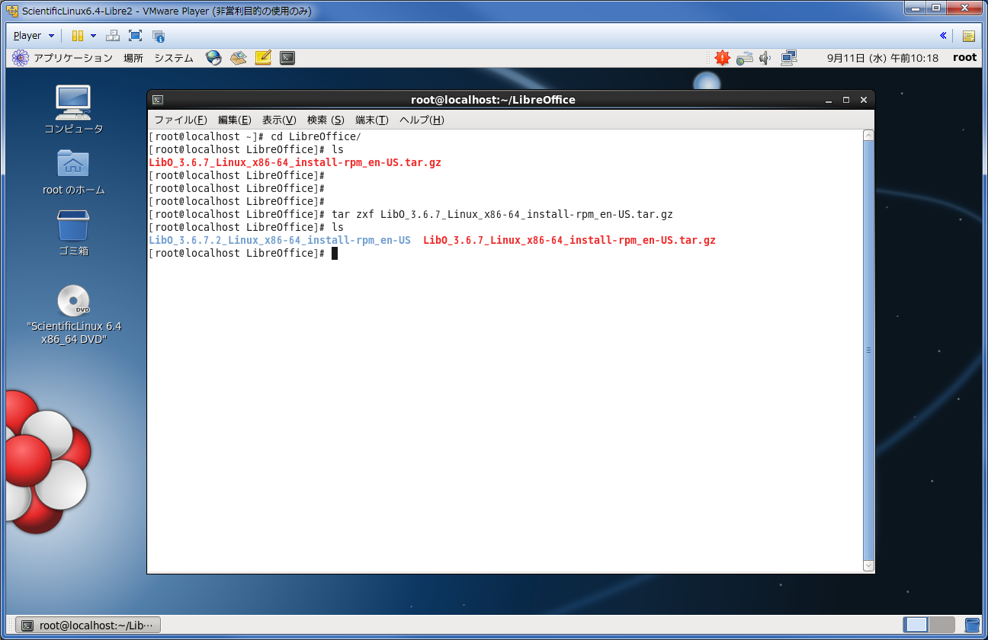
Task: Select the root のホーム folder icon
Action: click(x=73, y=171)
